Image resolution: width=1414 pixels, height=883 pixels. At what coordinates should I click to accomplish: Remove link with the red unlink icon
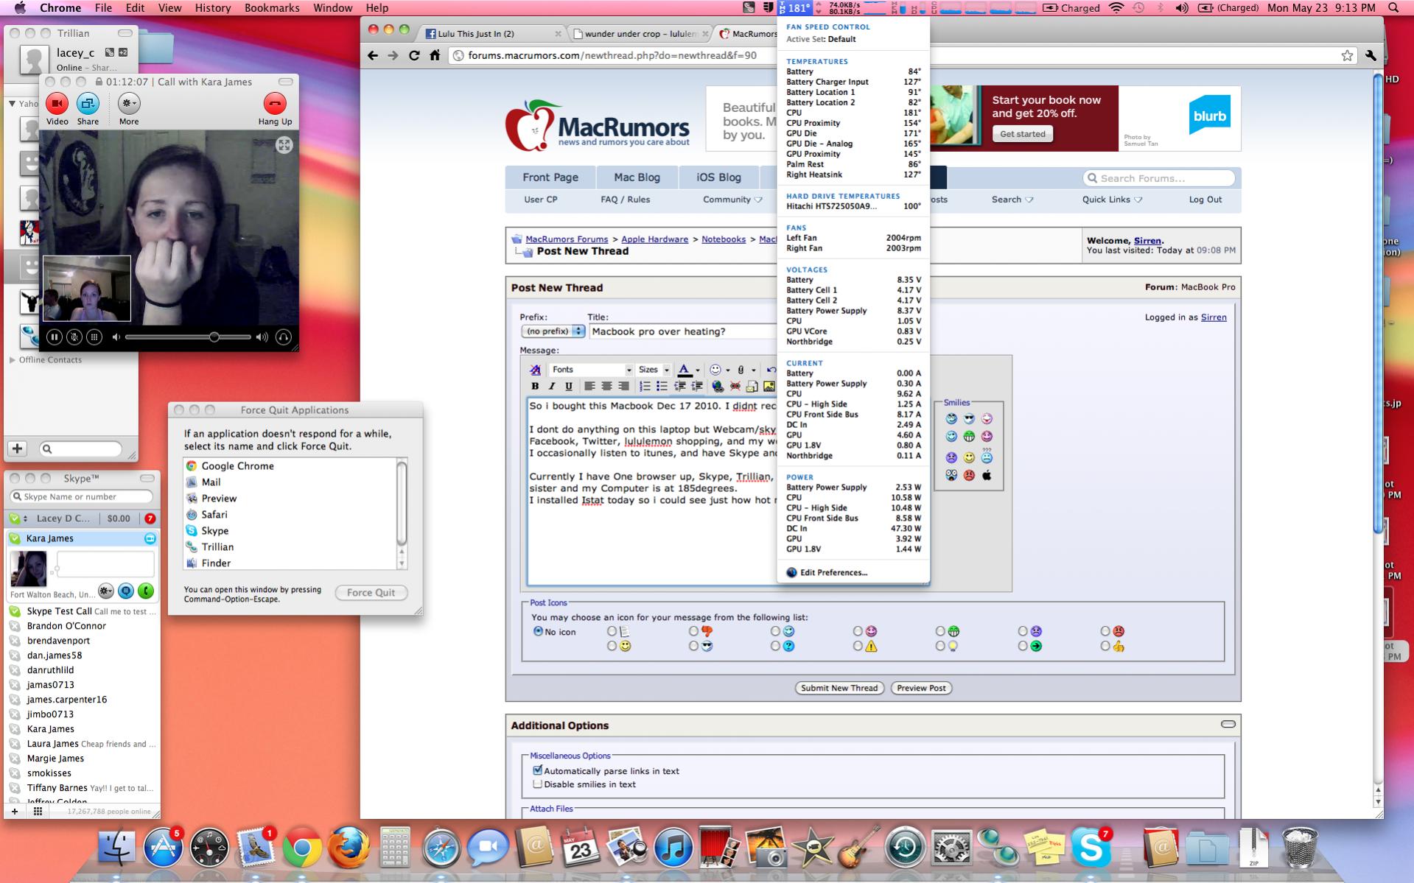coord(735,386)
